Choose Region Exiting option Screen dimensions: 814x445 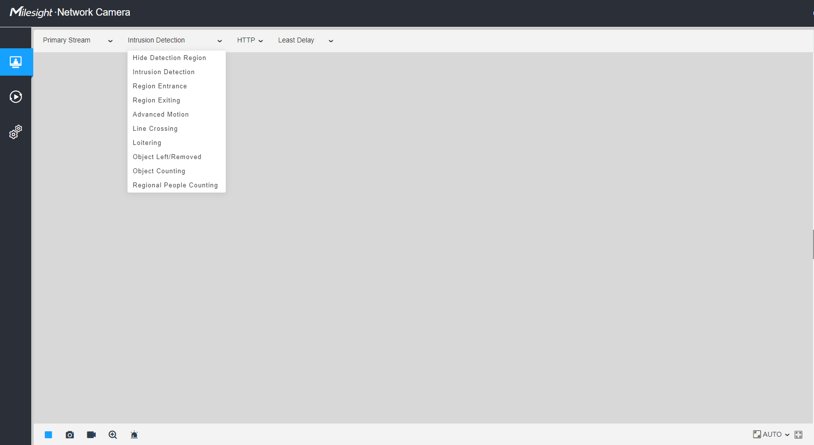tap(177, 100)
